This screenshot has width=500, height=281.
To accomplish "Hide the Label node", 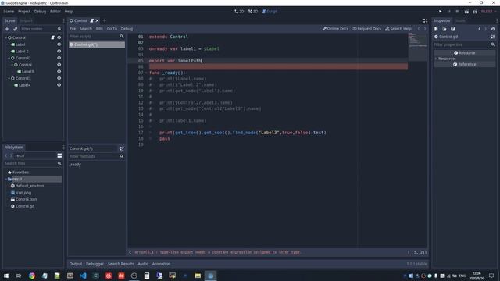I will [59, 44].
